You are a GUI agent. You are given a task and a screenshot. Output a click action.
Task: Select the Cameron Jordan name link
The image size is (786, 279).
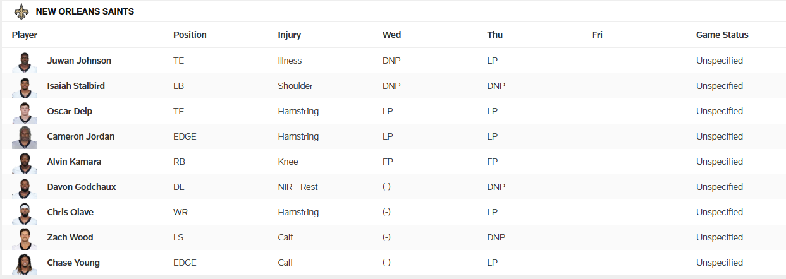point(81,136)
